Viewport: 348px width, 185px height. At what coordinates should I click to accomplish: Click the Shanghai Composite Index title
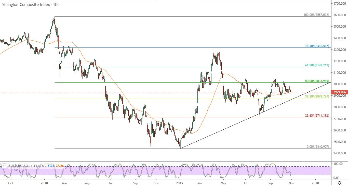[26, 5]
